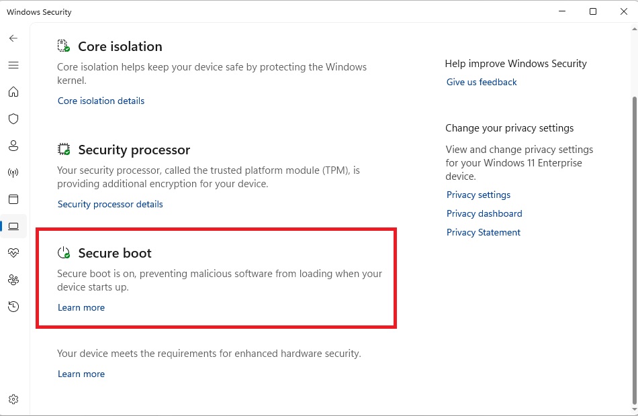Open Protection history clock icon
This screenshot has width=638, height=416.
[x=13, y=307]
